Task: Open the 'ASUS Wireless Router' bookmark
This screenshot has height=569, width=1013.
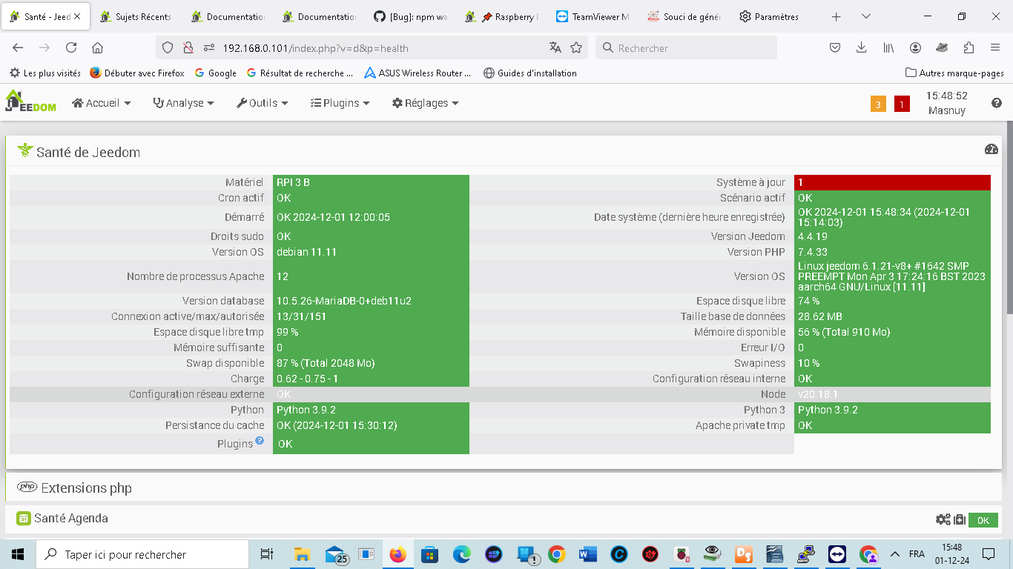Action: 418,73
